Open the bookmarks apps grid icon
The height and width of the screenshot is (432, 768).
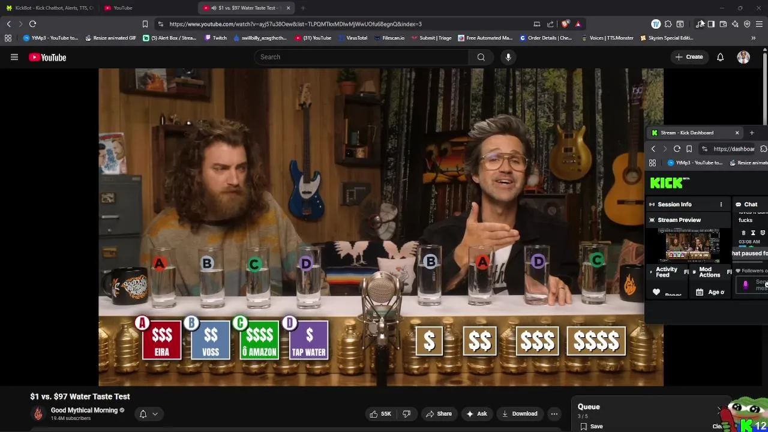click(x=8, y=38)
